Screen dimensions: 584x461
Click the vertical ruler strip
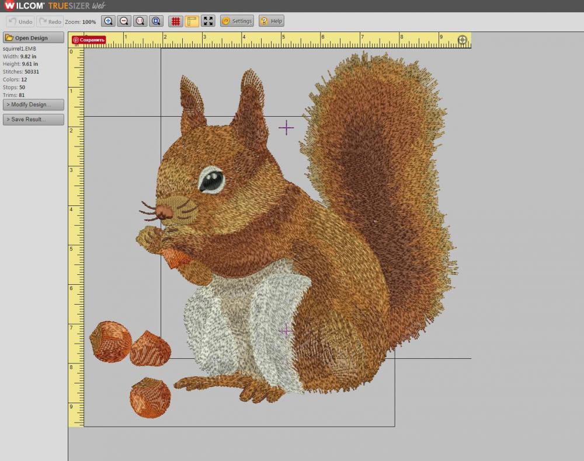74,233
